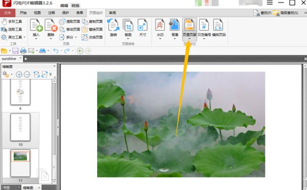Open the File menu (文件)
Image resolution: width=307 pixels, height=190 pixels.
pyautogui.click(x=8, y=13)
